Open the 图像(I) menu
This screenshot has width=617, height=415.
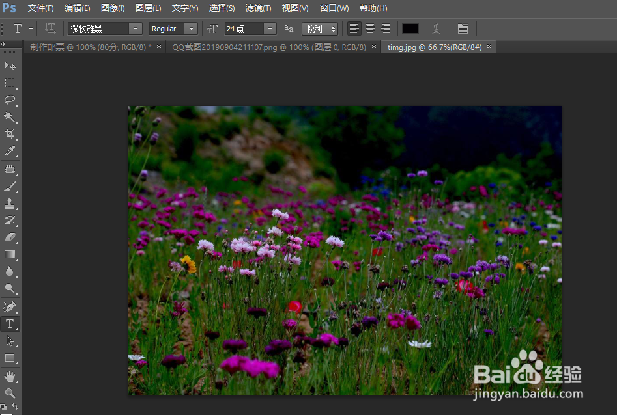[x=113, y=8]
